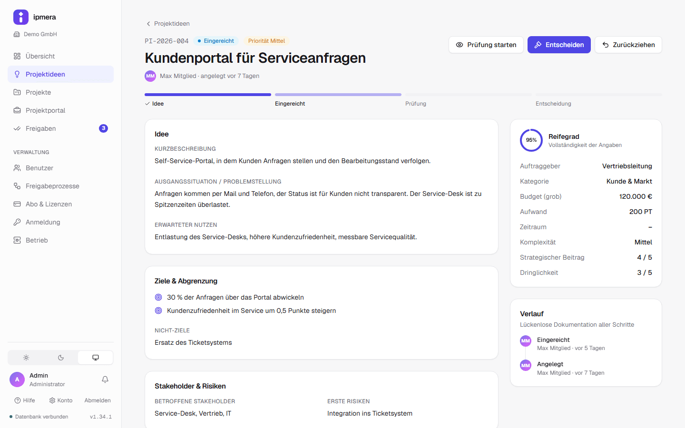
Task: Open the Konto settings link
Action: 61,400
